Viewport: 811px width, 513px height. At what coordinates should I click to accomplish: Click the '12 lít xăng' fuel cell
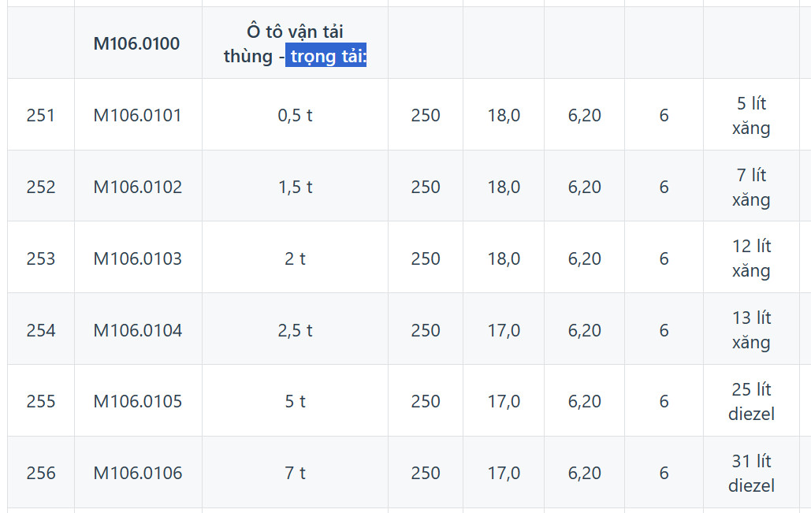[751, 258]
